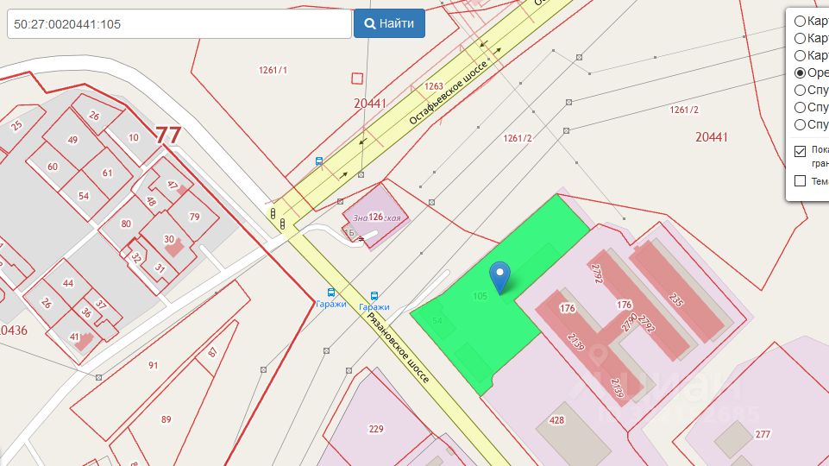Click the lower traffic light icon
Image resolution: width=829 pixels, height=466 pixels.
coord(283,224)
